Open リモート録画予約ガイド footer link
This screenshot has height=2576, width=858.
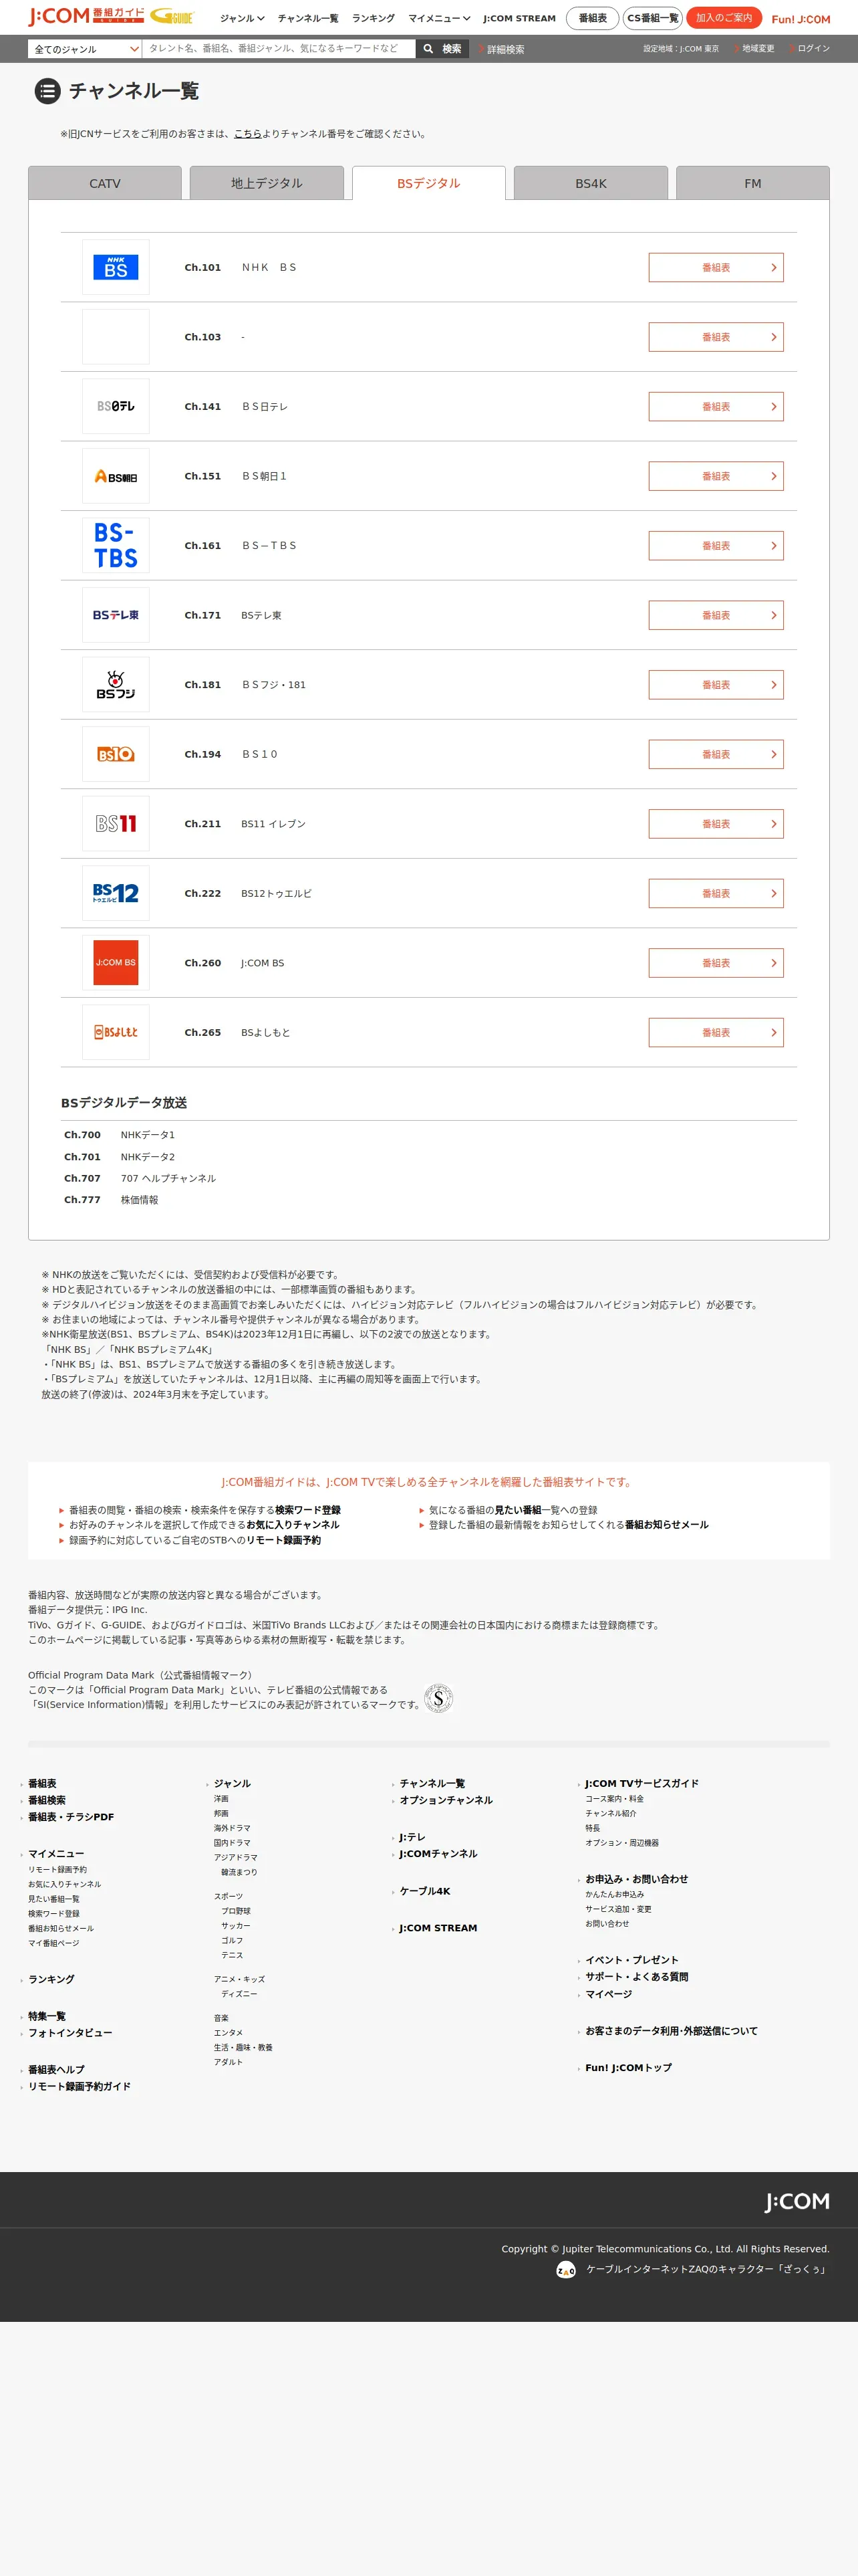[79, 2086]
